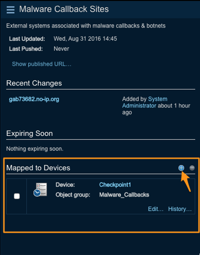
Task: Tick the Checkpoint1 device row checkbox
Action: click(17, 196)
